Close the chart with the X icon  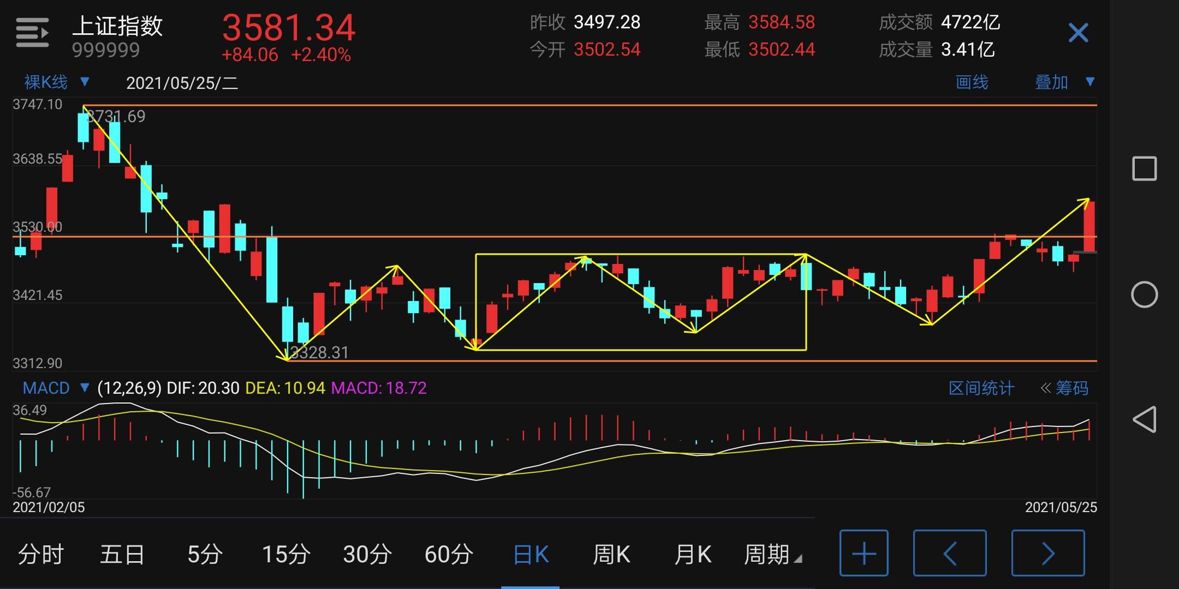tap(1078, 33)
